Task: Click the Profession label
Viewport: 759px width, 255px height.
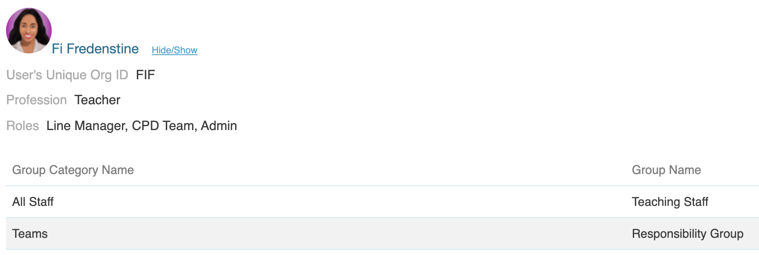Action: point(37,100)
